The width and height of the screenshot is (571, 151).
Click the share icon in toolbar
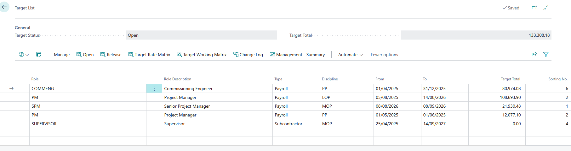click(534, 54)
